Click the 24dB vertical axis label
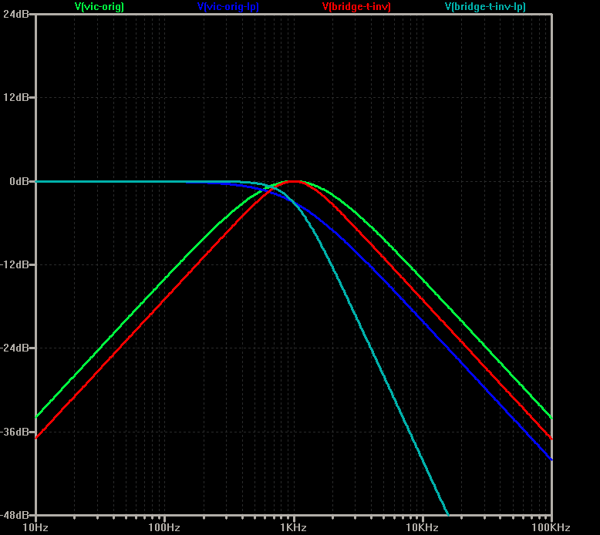The height and width of the screenshot is (535, 600). [x=16, y=14]
